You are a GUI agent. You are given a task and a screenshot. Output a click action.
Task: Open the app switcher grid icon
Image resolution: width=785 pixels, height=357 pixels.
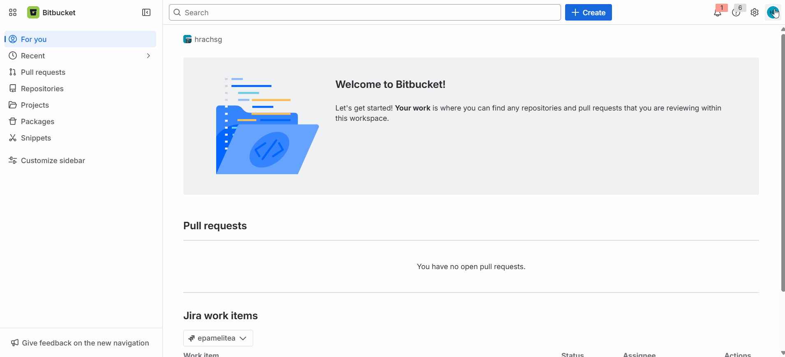[12, 12]
